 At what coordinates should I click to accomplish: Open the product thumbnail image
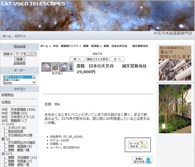coord(57,67)
